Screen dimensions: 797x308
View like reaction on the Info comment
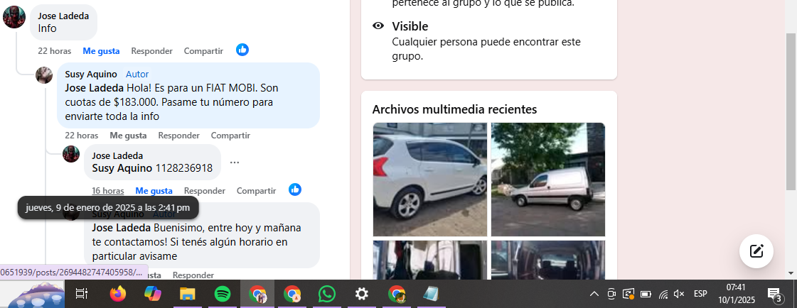[x=242, y=50]
